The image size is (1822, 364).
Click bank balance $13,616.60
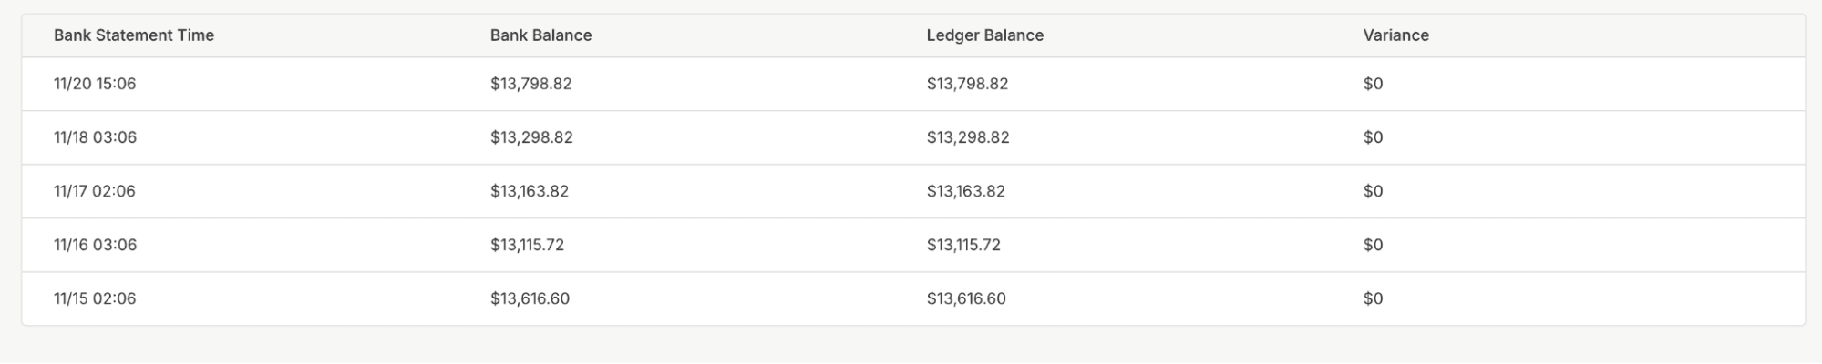(x=530, y=298)
